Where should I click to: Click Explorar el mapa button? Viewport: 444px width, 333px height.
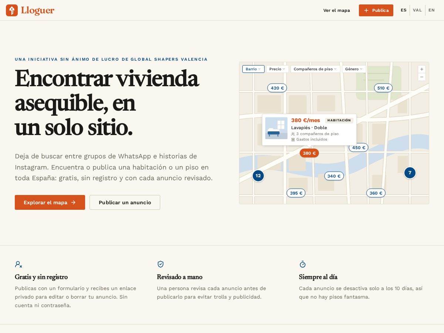point(50,202)
